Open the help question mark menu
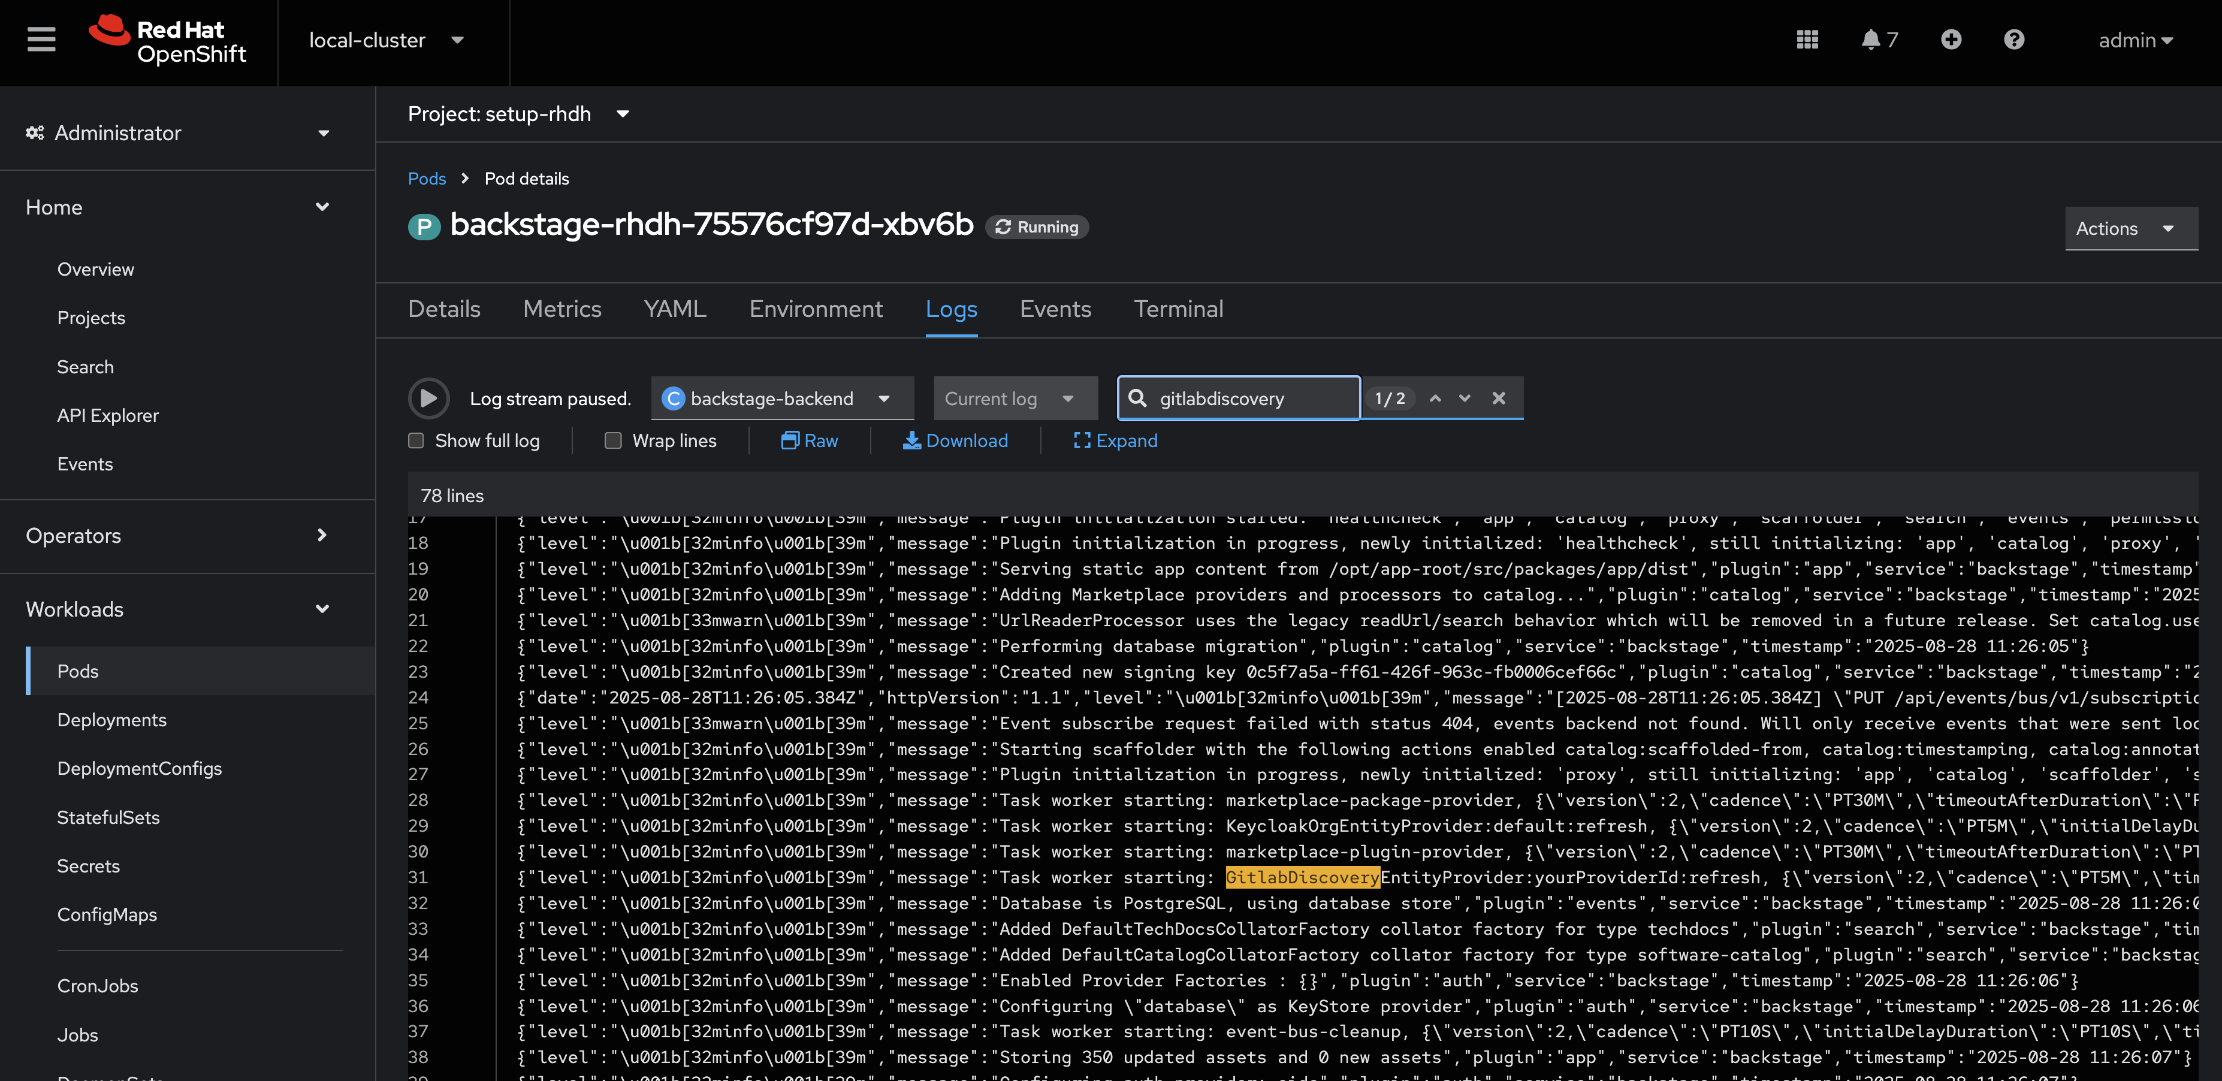 2014,40
